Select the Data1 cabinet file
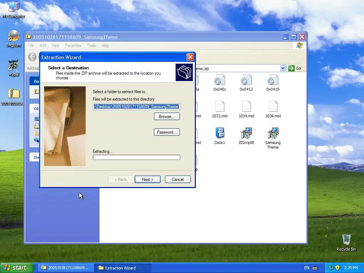Image resolution: width=364 pixels, height=273 pixels. pyautogui.click(x=220, y=136)
